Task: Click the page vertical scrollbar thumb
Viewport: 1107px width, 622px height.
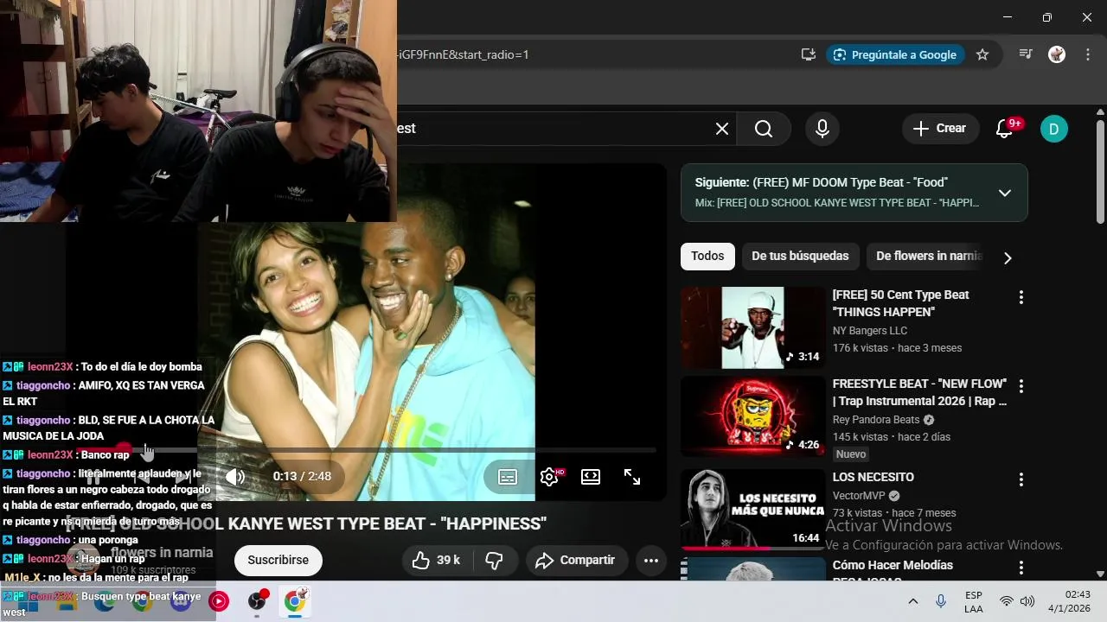Action: (x=1100, y=173)
